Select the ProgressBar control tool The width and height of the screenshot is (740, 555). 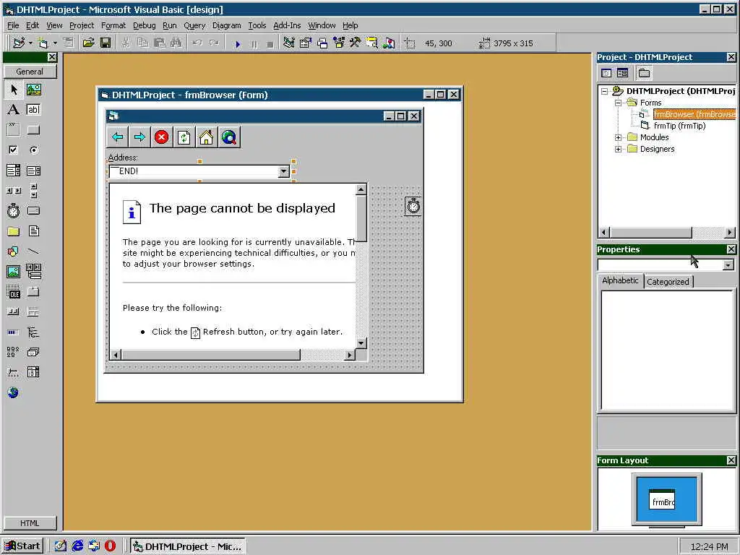click(x=13, y=332)
